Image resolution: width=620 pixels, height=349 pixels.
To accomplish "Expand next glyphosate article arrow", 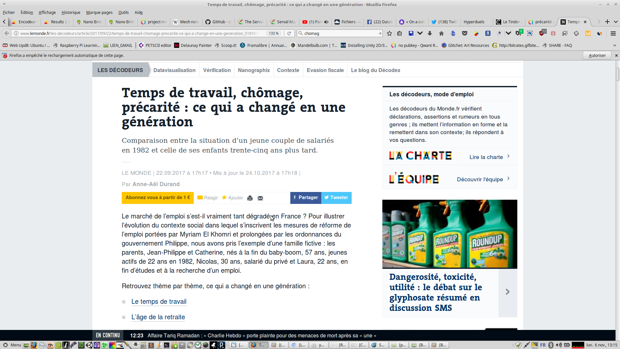I will (508, 292).
